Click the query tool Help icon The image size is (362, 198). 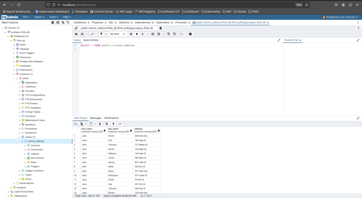[190, 34]
